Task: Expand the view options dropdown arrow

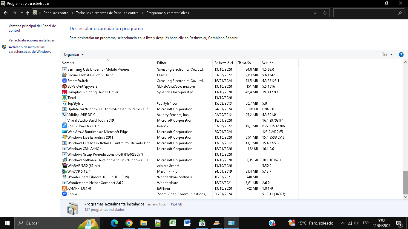Action: click(x=391, y=55)
